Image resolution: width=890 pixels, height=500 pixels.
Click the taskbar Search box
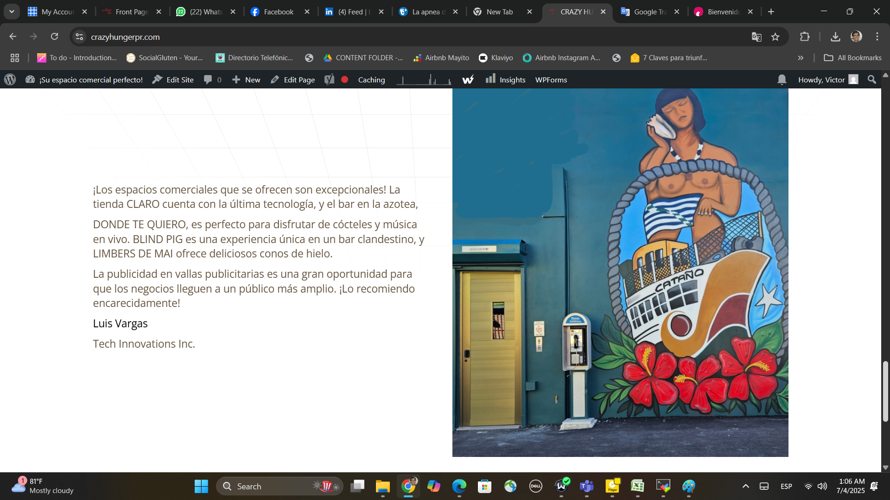point(280,486)
